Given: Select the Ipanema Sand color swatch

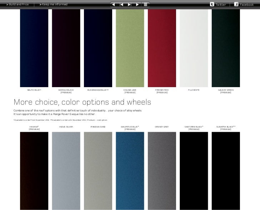Looking at the screenshot, I should click(98, 171).
